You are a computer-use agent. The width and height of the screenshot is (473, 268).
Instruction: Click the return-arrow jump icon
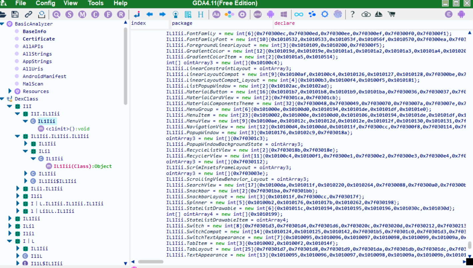(137, 14)
